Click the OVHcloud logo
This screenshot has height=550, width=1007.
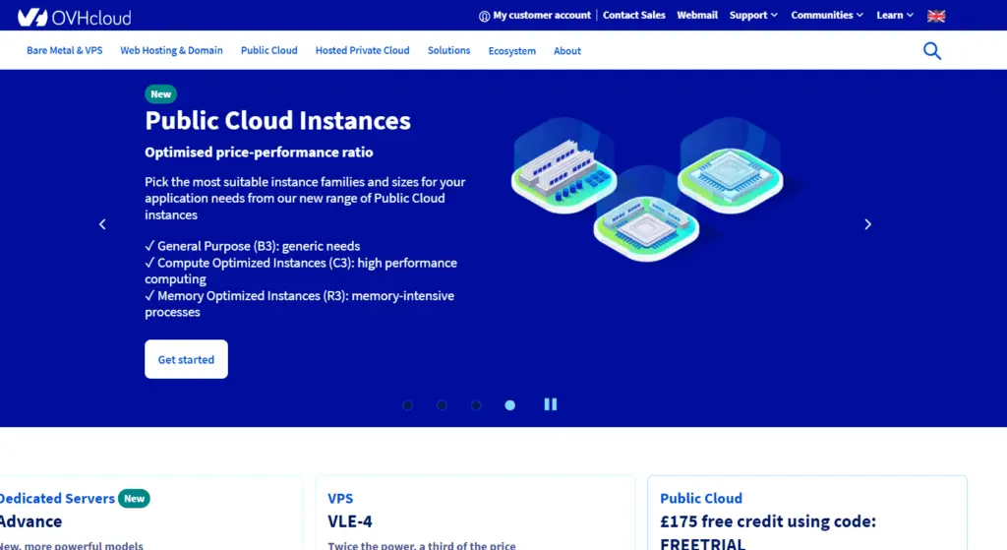[74, 17]
